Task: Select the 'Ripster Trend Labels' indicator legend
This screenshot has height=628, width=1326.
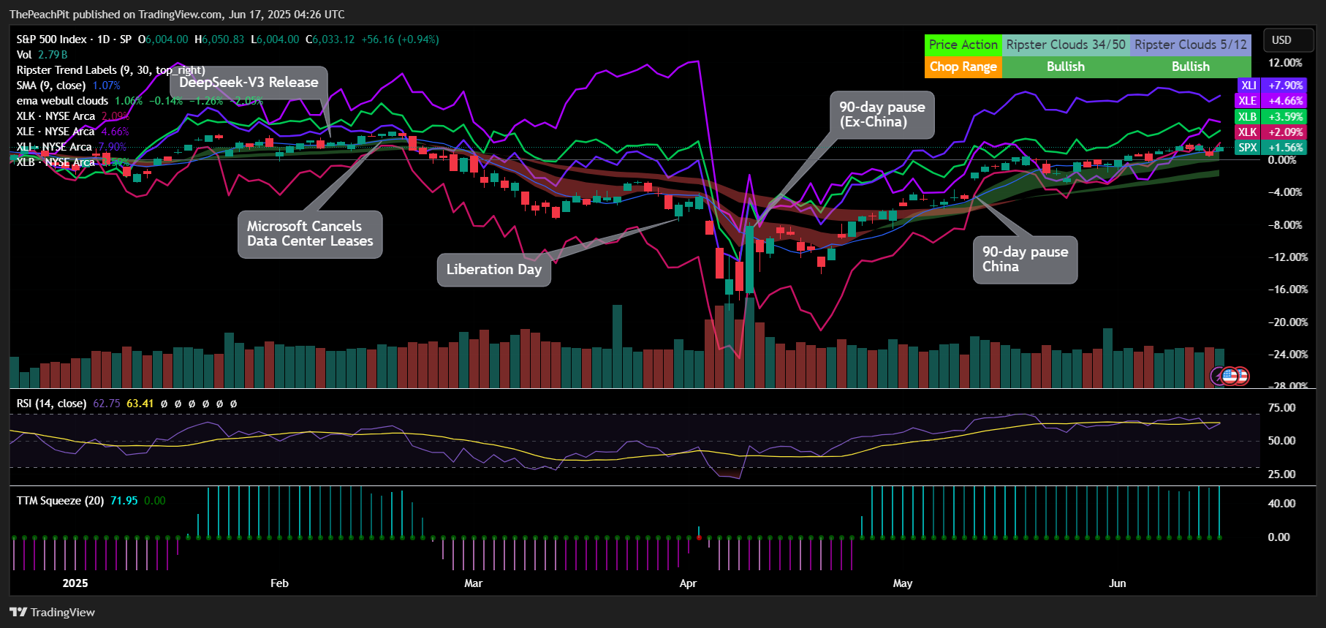Action: tap(110, 70)
